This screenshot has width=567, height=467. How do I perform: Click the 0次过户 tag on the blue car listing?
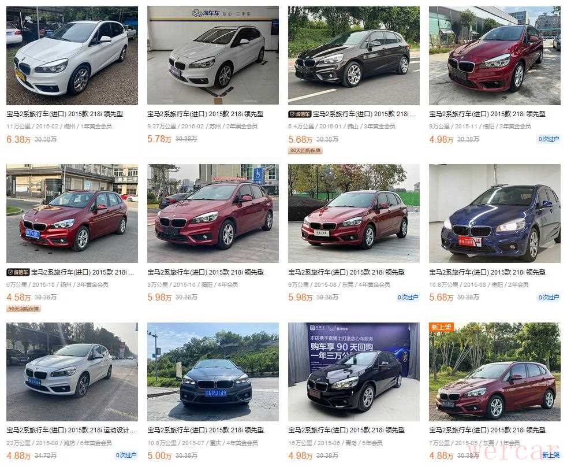coord(549,297)
